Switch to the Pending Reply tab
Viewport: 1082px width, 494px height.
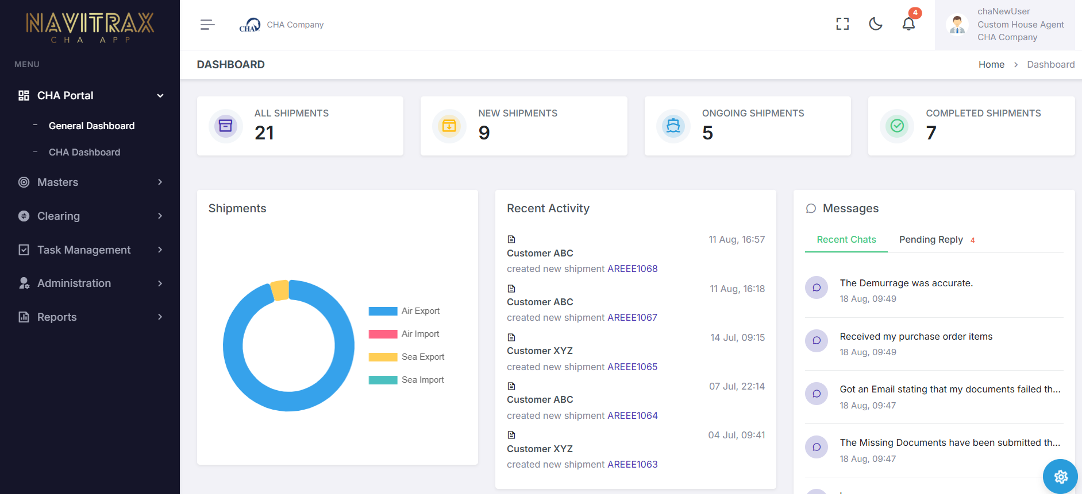(931, 239)
